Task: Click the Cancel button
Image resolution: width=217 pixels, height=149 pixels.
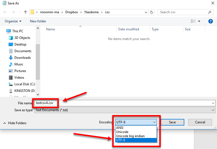Action: 200,122
